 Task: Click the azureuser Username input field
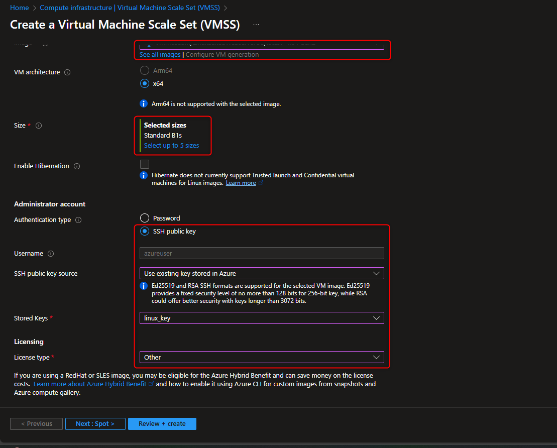(x=261, y=253)
